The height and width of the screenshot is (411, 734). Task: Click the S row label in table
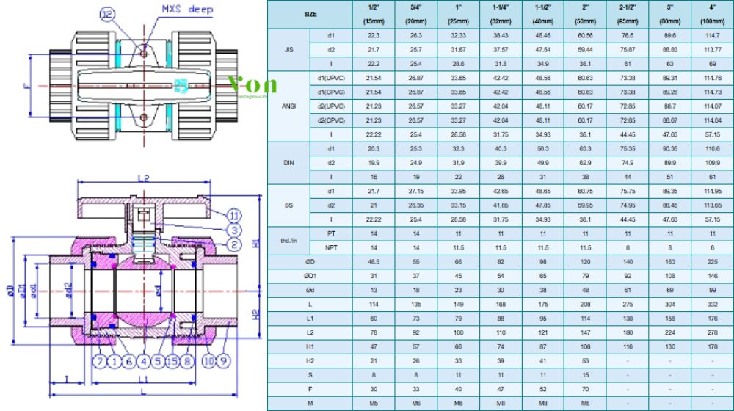pos(310,375)
